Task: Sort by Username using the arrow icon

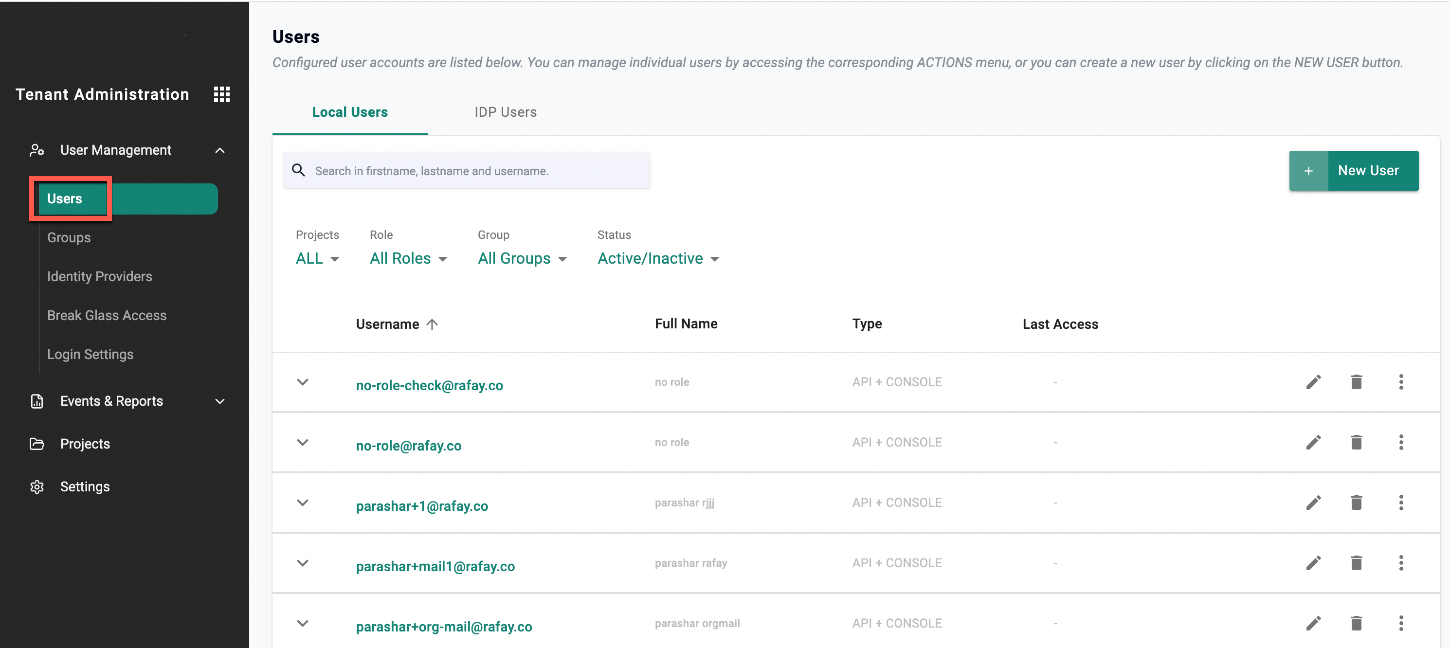Action: (x=432, y=324)
